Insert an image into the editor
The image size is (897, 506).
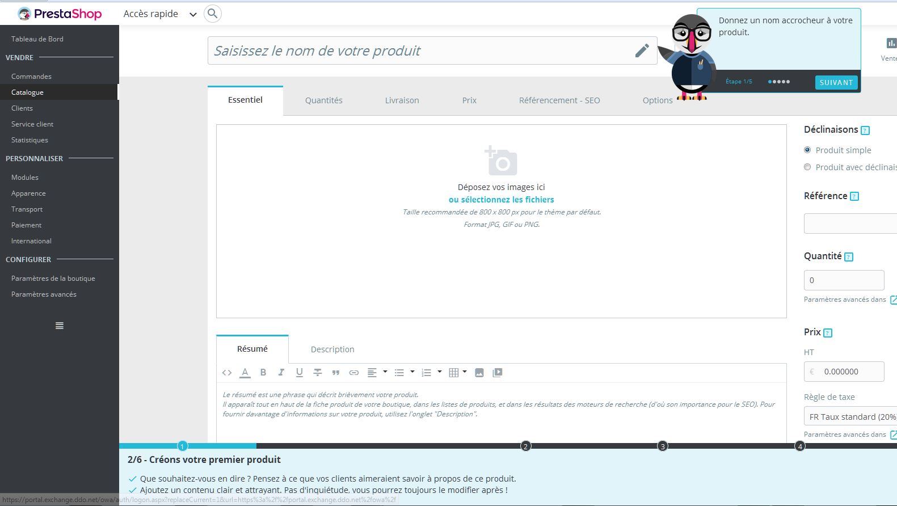click(479, 373)
